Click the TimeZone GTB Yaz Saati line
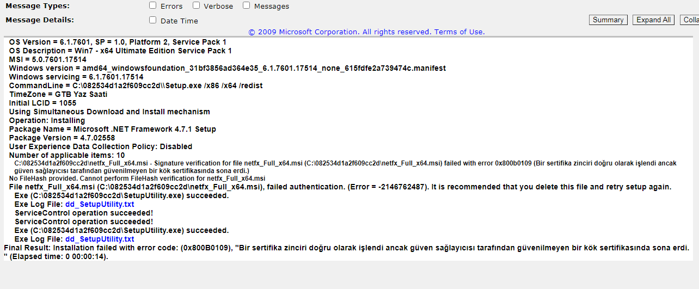 [58, 94]
